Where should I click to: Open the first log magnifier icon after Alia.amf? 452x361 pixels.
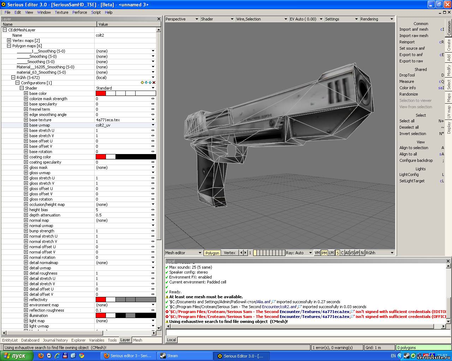273,302
